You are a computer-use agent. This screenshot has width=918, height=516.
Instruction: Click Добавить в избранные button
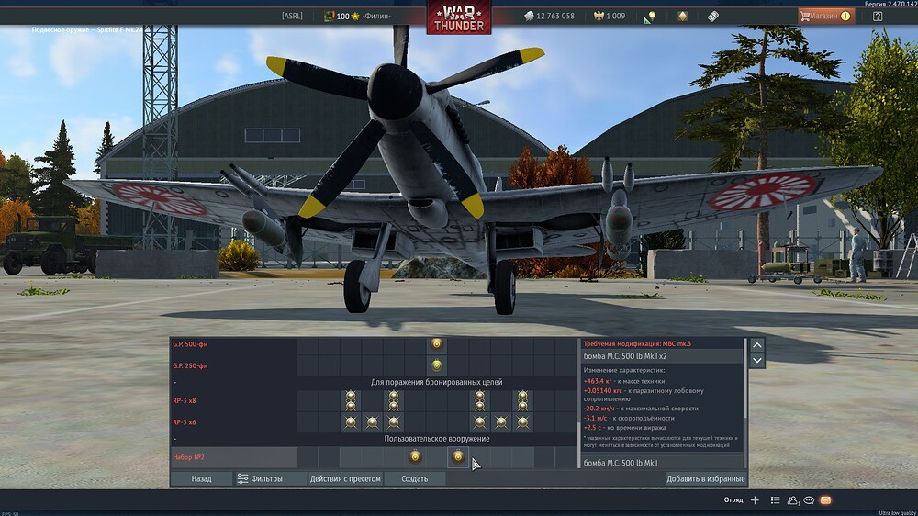(x=706, y=478)
